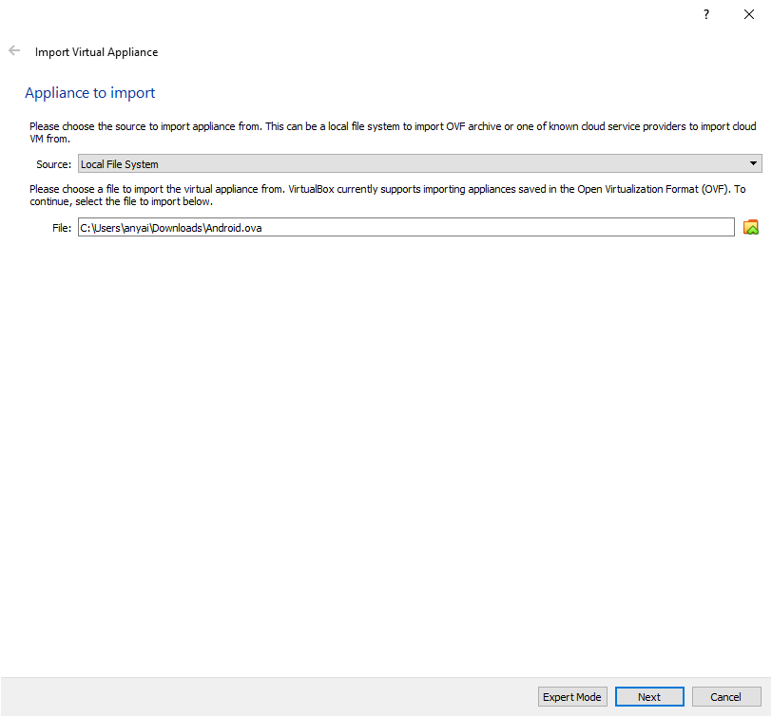Click the blank white area below File field
The height and width of the screenshot is (717, 772).
(386, 443)
